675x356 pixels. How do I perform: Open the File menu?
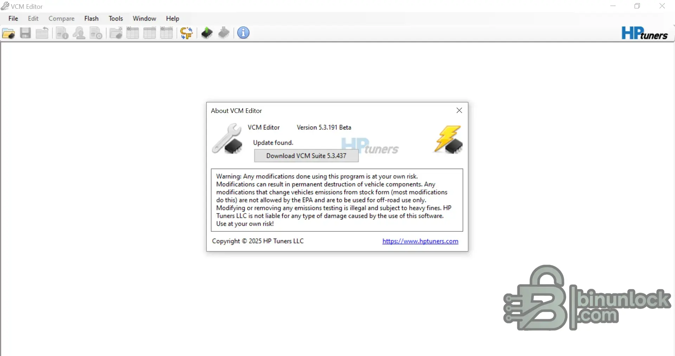tap(13, 19)
